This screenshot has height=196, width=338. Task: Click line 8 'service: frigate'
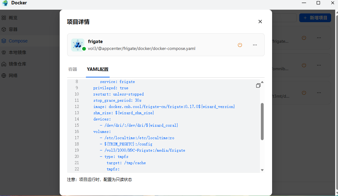[117, 82]
